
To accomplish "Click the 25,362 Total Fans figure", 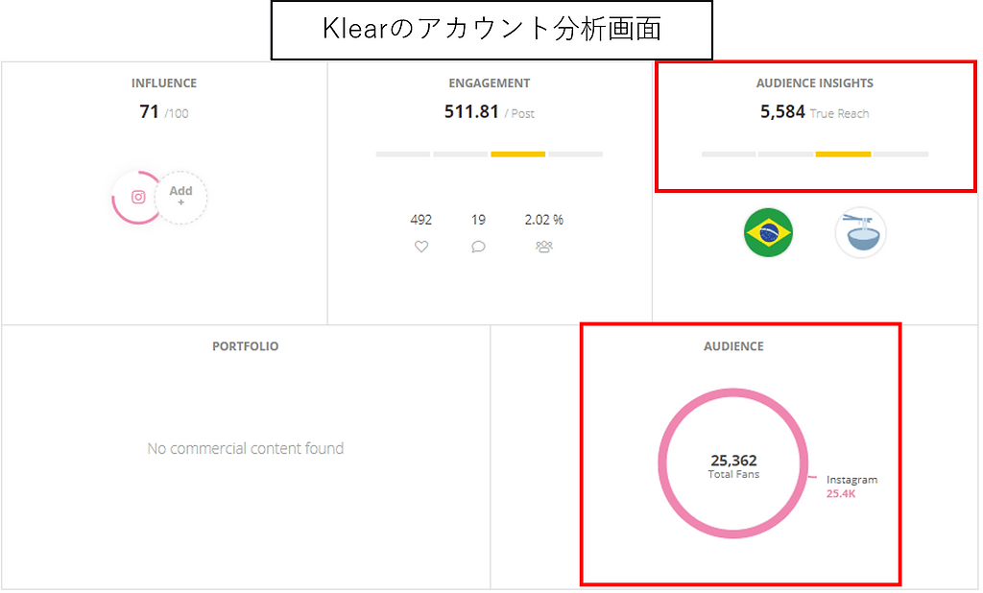I will [x=733, y=465].
